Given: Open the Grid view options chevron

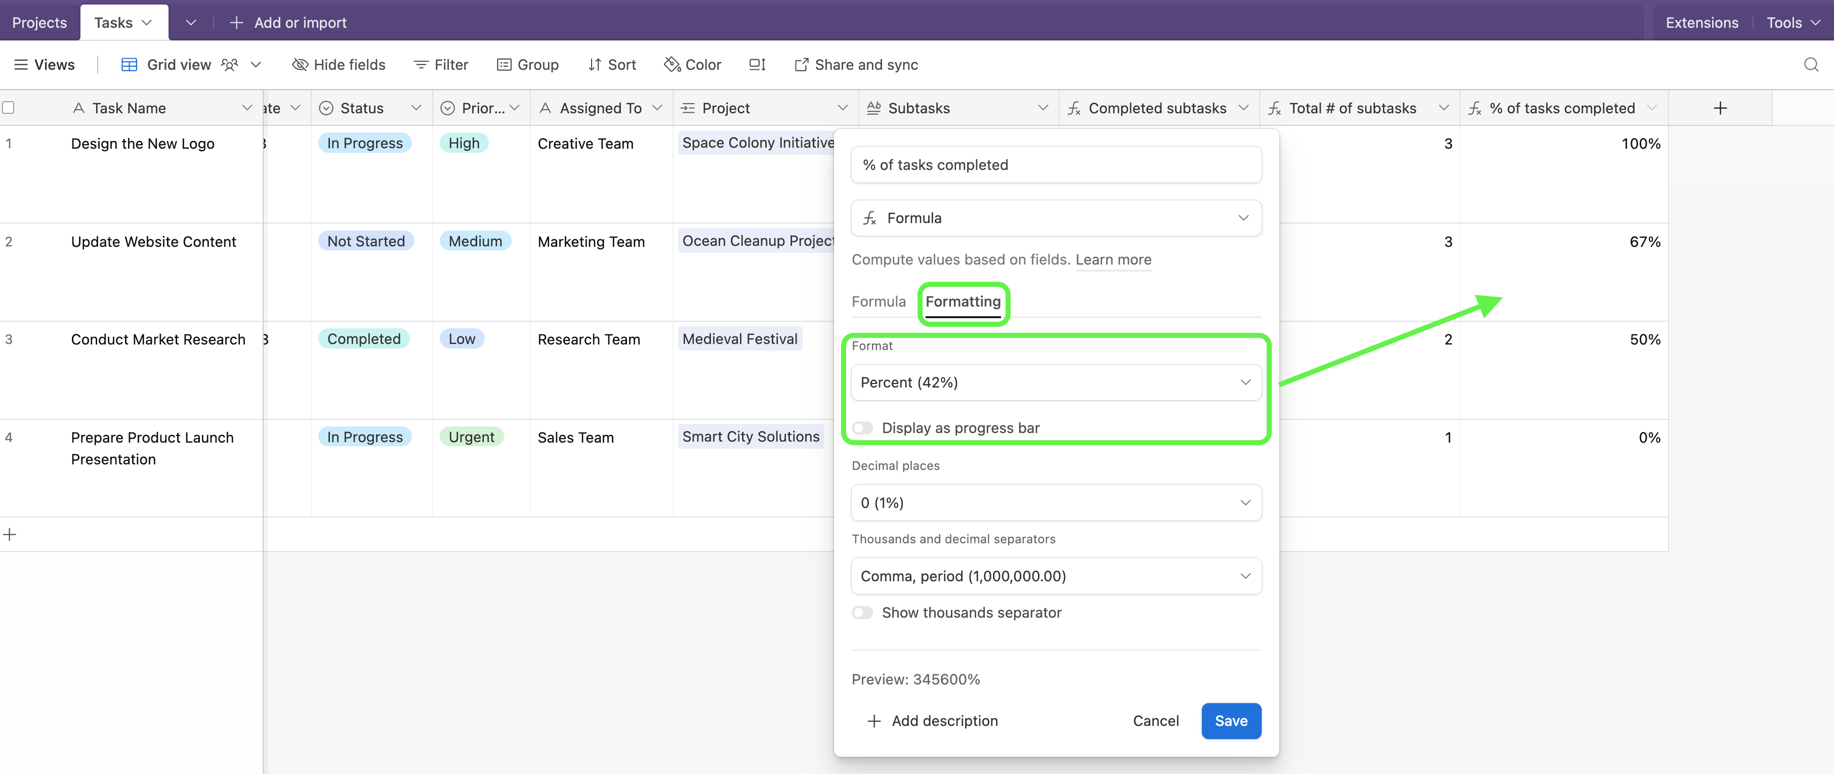Looking at the screenshot, I should click(256, 65).
